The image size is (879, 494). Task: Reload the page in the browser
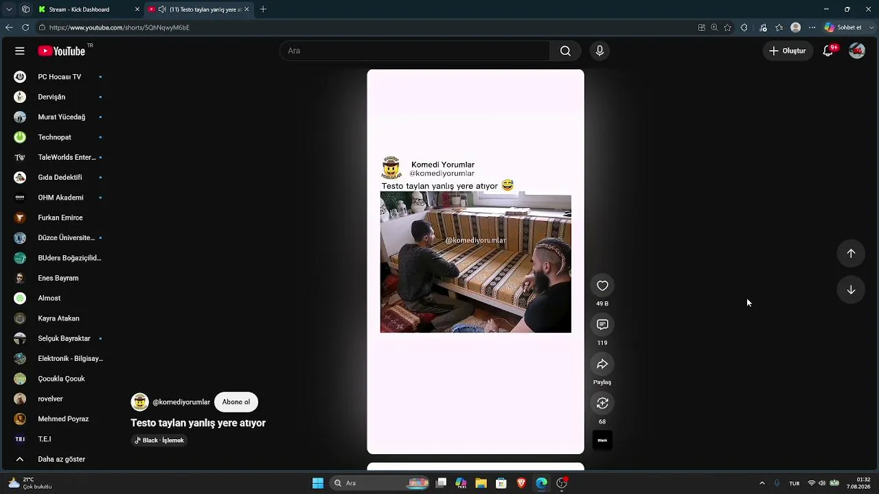(25, 27)
